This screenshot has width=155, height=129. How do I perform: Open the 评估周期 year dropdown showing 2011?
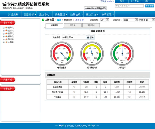click(105, 20)
